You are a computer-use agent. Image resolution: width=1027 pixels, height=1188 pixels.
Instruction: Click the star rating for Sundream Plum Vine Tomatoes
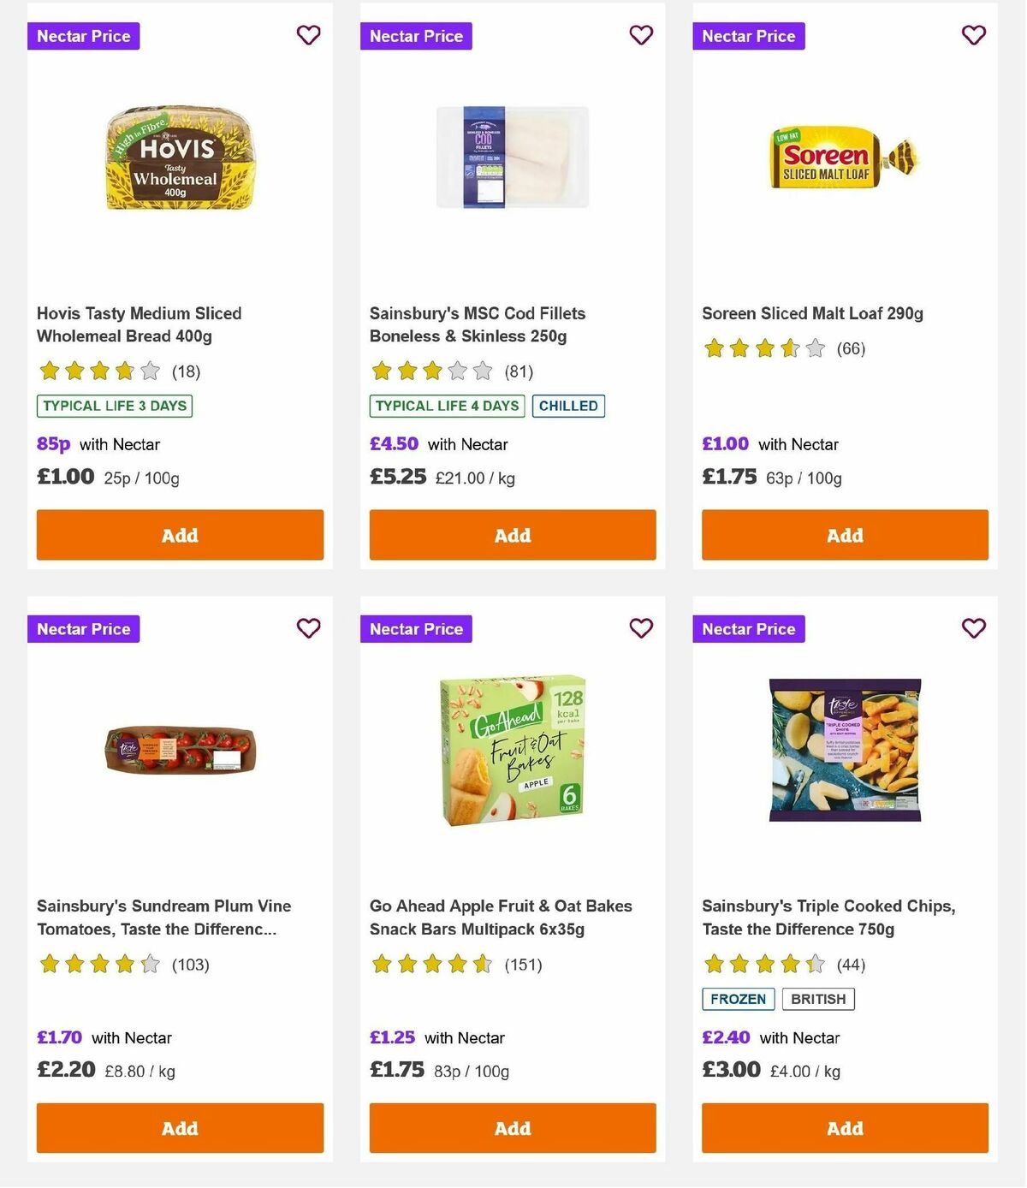99,964
